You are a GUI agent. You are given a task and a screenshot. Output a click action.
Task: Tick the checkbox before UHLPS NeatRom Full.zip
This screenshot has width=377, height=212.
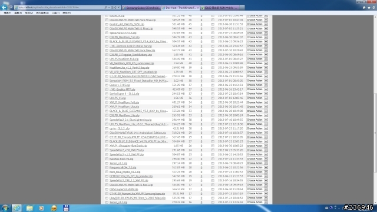[107, 59]
